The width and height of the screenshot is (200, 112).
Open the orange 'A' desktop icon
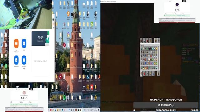[x=68, y=14]
